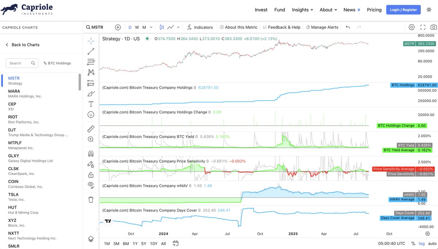Select the brush drawing tool
Screen dimensions: 438x249
pyautogui.click(x=91, y=93)
